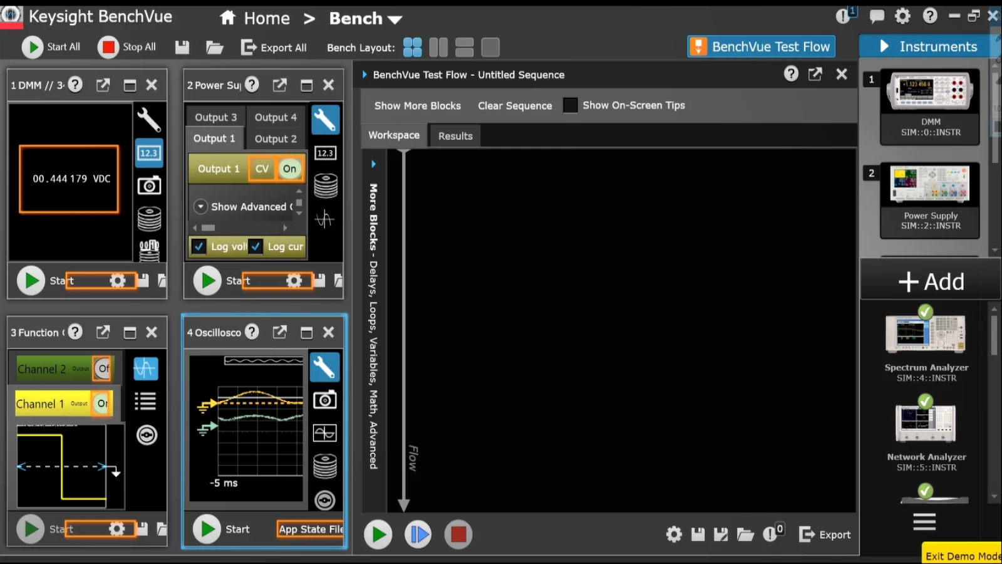Select the Output 4 tab
The width and height of the screenshot is (1002, 564).
pyautogui.click(x=276, y=117)
